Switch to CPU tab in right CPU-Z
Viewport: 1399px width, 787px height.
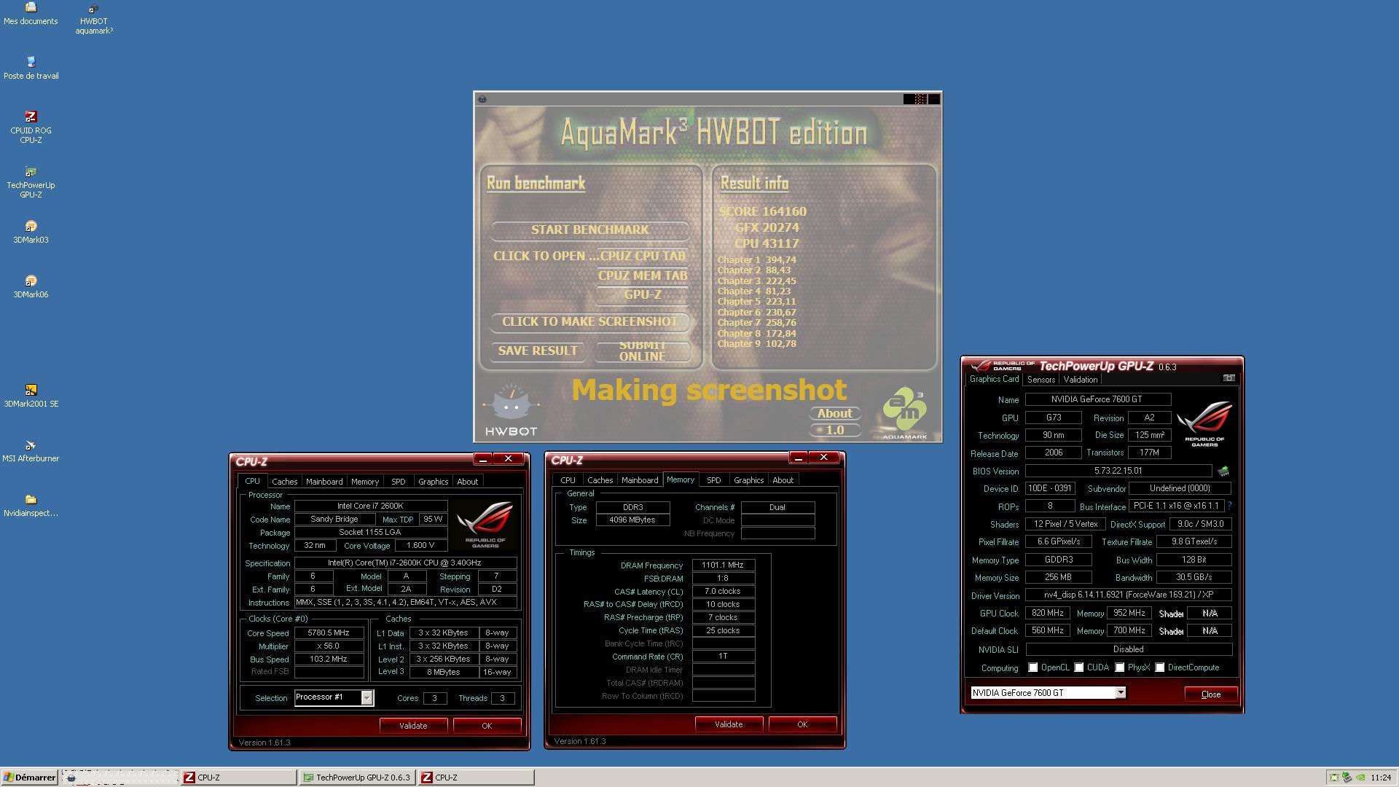click(568, 480)
